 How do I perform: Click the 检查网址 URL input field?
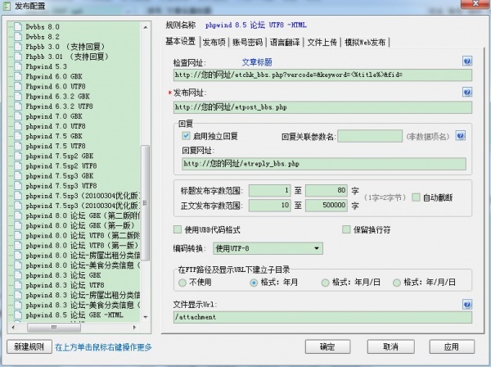tap(322, 75)
